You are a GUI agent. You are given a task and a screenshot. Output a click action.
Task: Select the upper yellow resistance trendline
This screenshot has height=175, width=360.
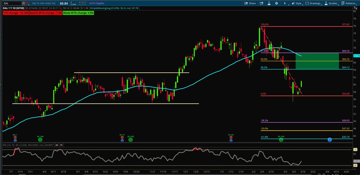click(132, 72)
